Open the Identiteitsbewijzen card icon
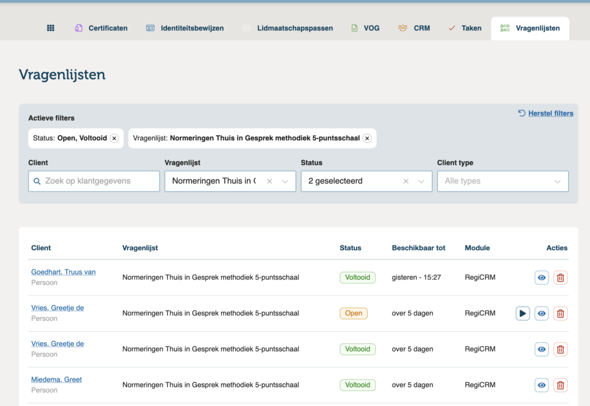The width and height of the screenshot is (590, 406). coord(150,27)
